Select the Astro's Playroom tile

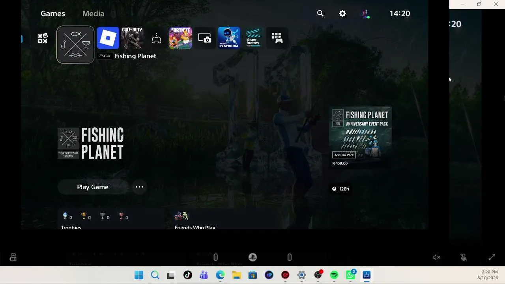pyautogui.click(x=229, y=38)
